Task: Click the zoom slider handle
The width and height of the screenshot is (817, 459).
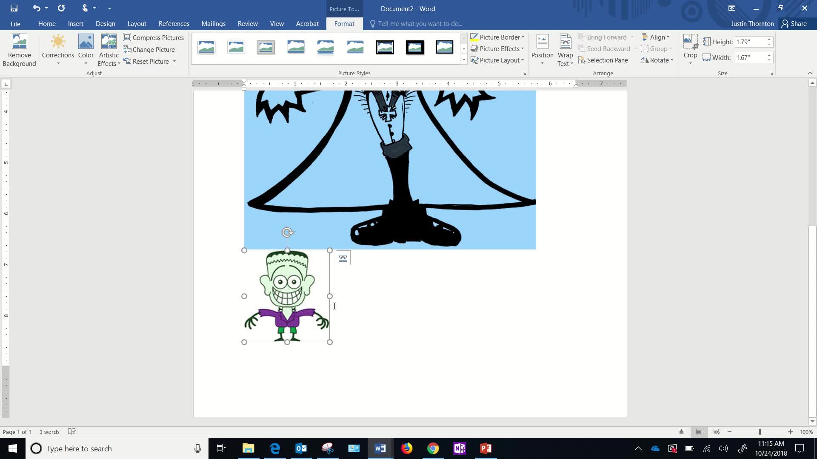Action: pyautogui.click(x=760, y=432)
